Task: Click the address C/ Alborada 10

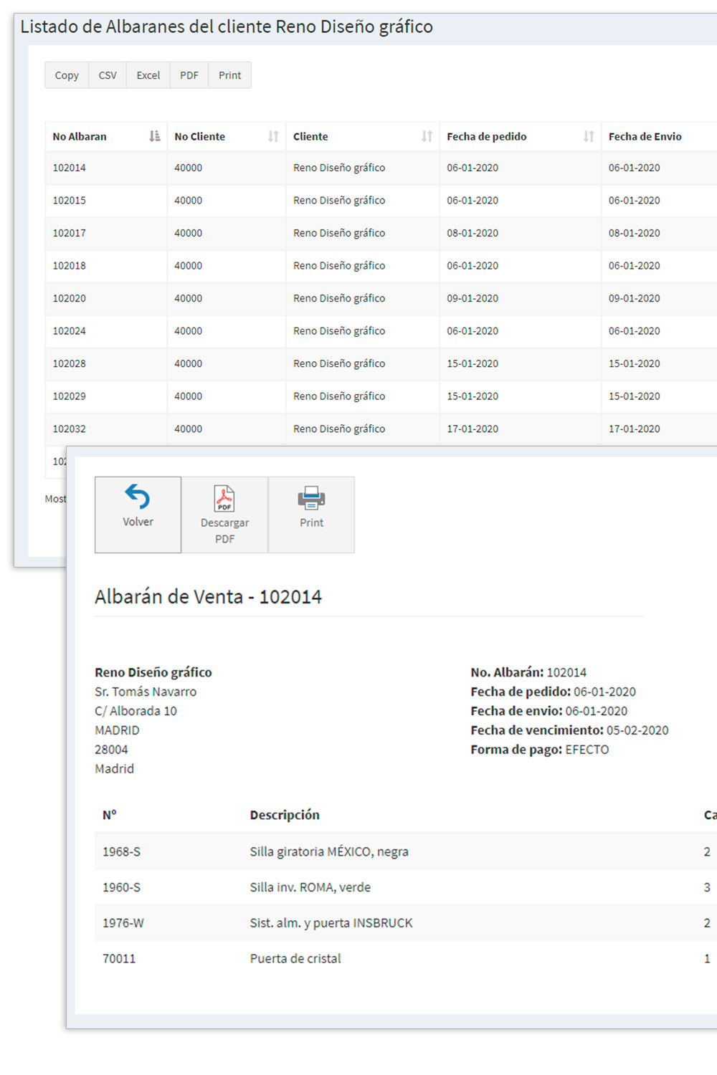Action: click(136, 711)
